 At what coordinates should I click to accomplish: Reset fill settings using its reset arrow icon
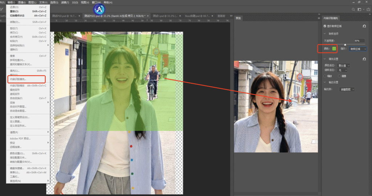[364, 59]
